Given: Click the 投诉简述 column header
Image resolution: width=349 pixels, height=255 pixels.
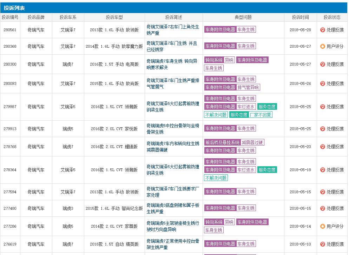Looking at the screenshot, I should click(x=173, y=17).
